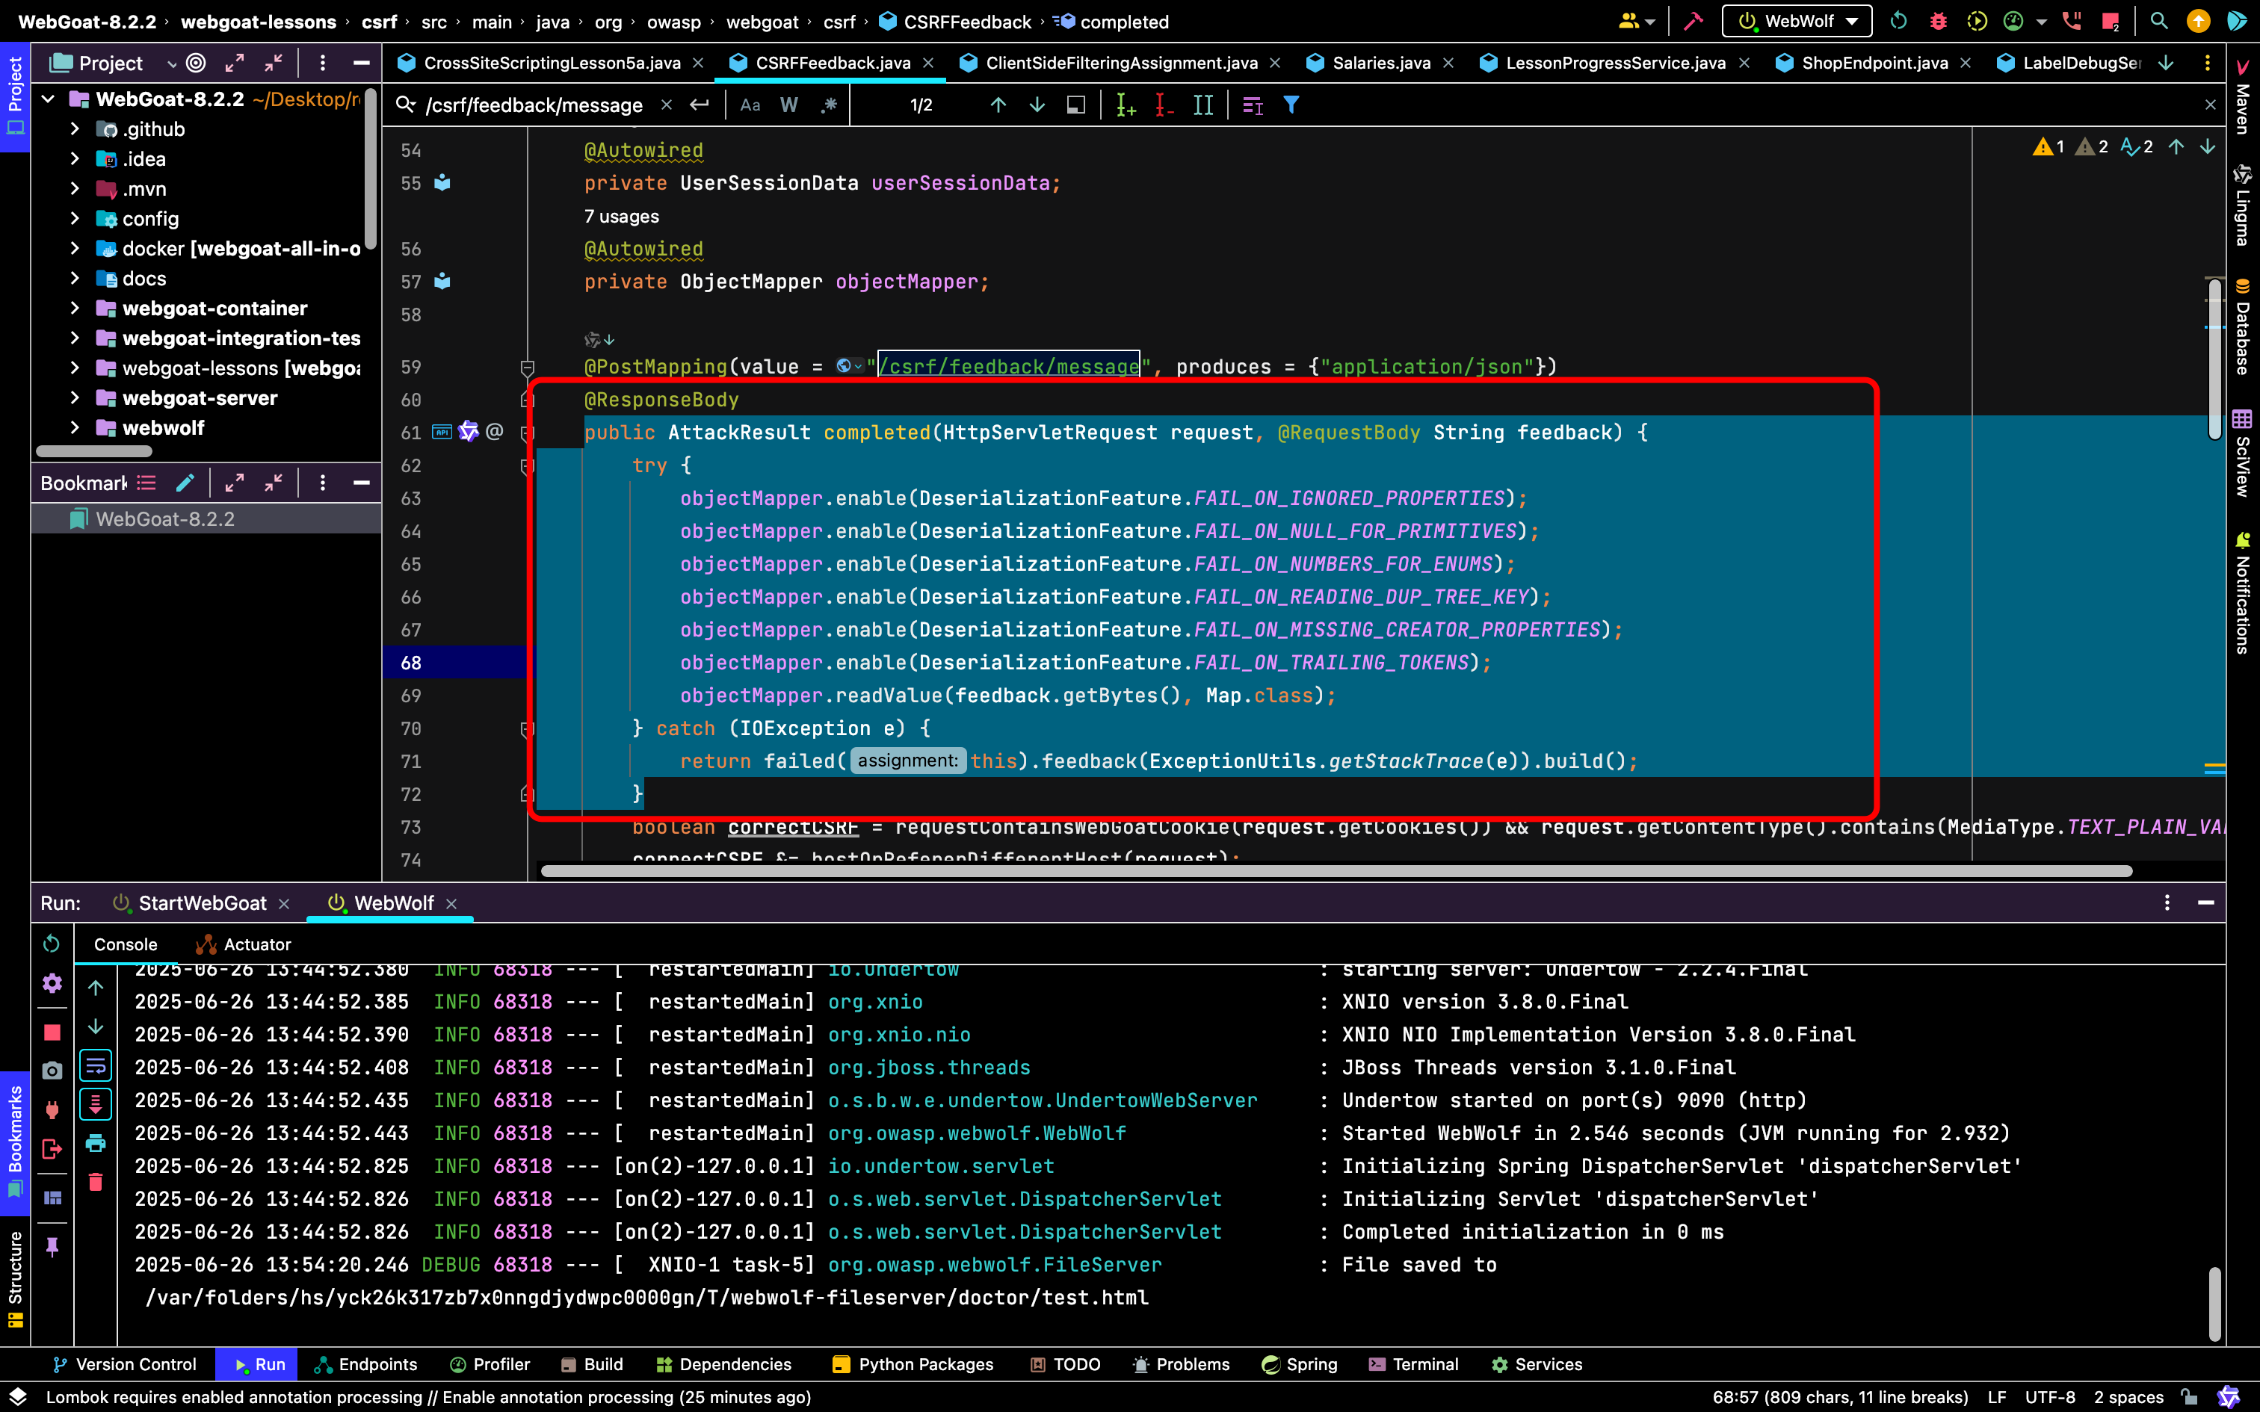Select the StartWebGoat run tab
2260x1412 pixels.
(202, 903)
